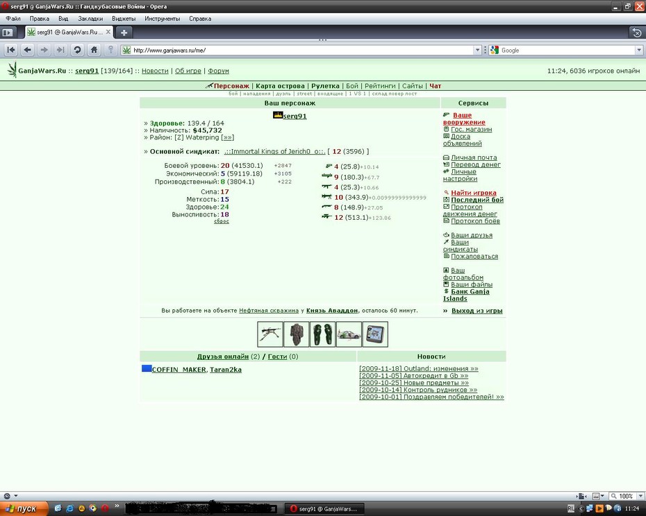Screen dimensions: 646x516
Task: Open the Виджеты menu
Action: [124, 19]
